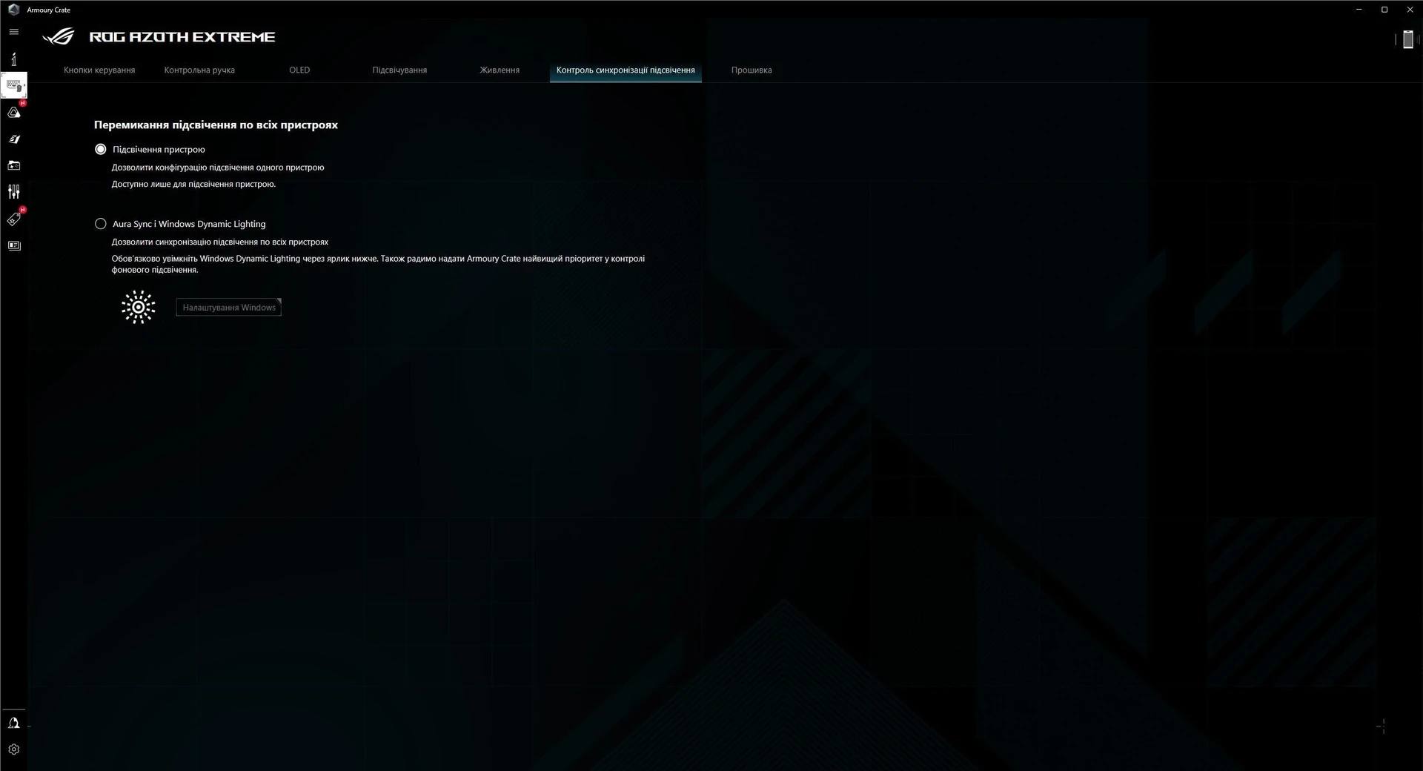Open the Featured deals tag icon
The width and height of the screenshot is (1423, 771).
coord(13,219)
